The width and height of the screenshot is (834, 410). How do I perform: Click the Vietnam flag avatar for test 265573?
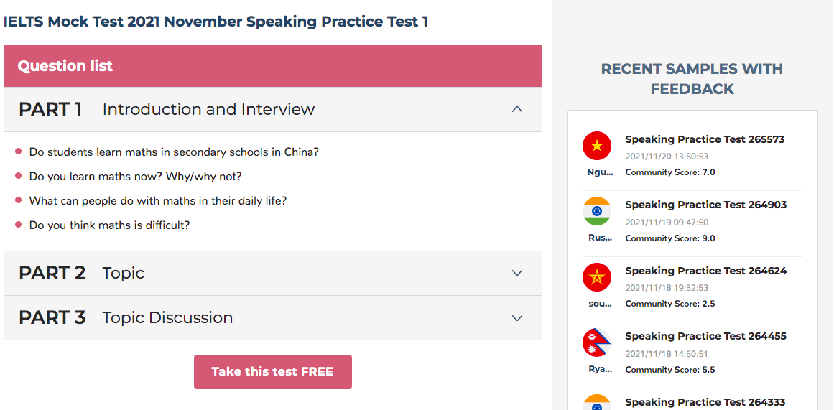pyautogui.click(x=597, y=146)
